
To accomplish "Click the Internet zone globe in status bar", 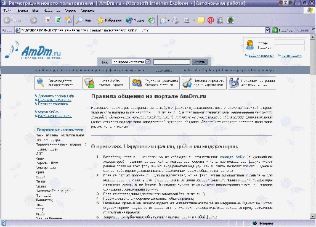I will (x=255, y=223).
